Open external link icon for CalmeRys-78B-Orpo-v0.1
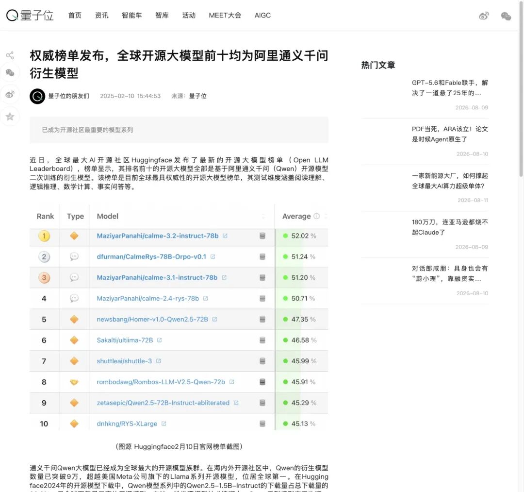 [x=213, y=256]
